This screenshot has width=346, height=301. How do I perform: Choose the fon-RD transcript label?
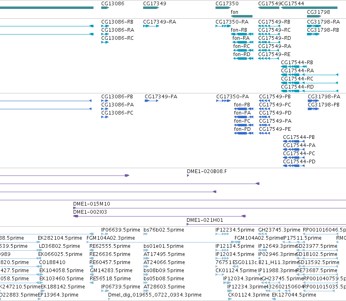pos(242,54)
